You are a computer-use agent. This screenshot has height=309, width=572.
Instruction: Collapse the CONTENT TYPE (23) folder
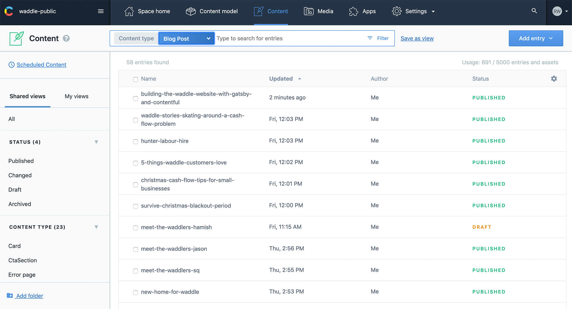(96, 227)
